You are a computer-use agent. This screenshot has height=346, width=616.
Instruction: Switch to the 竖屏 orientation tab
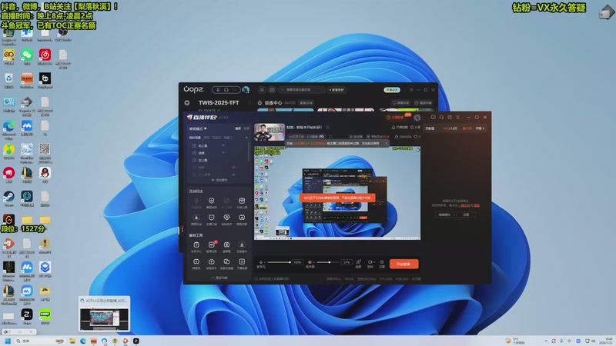point(246,128)
